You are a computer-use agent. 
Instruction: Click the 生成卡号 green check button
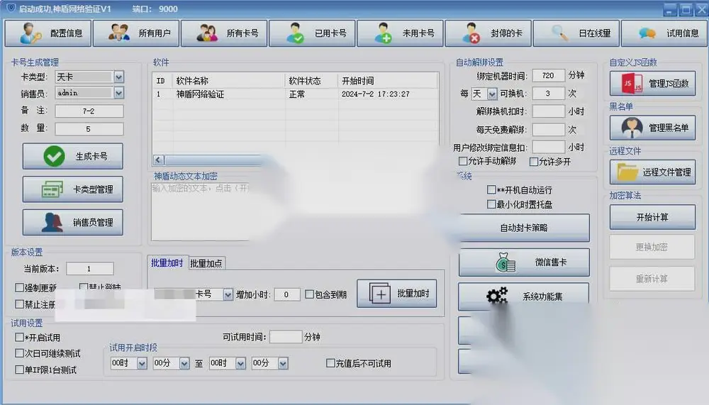point(73,156)
